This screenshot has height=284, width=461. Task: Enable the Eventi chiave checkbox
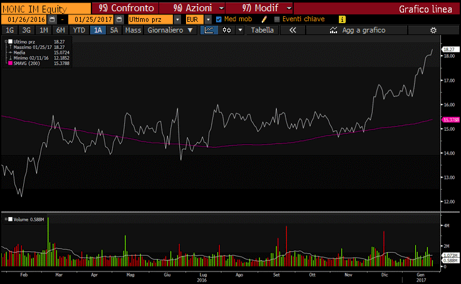(x=277, y=19)
